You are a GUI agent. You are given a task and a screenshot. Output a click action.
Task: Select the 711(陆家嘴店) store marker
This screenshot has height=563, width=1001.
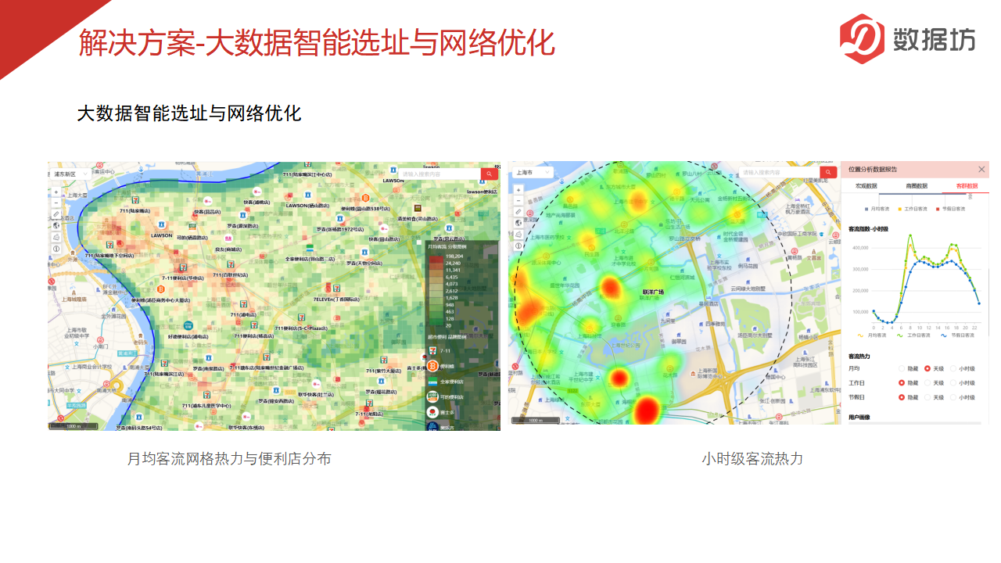(x=135, y=200)
